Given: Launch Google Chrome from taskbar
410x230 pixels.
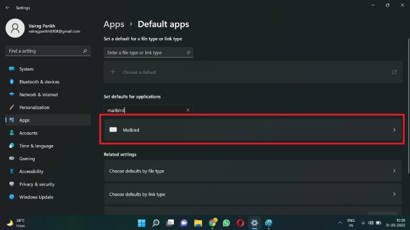Looking at the screenshot, I should 213,222.
